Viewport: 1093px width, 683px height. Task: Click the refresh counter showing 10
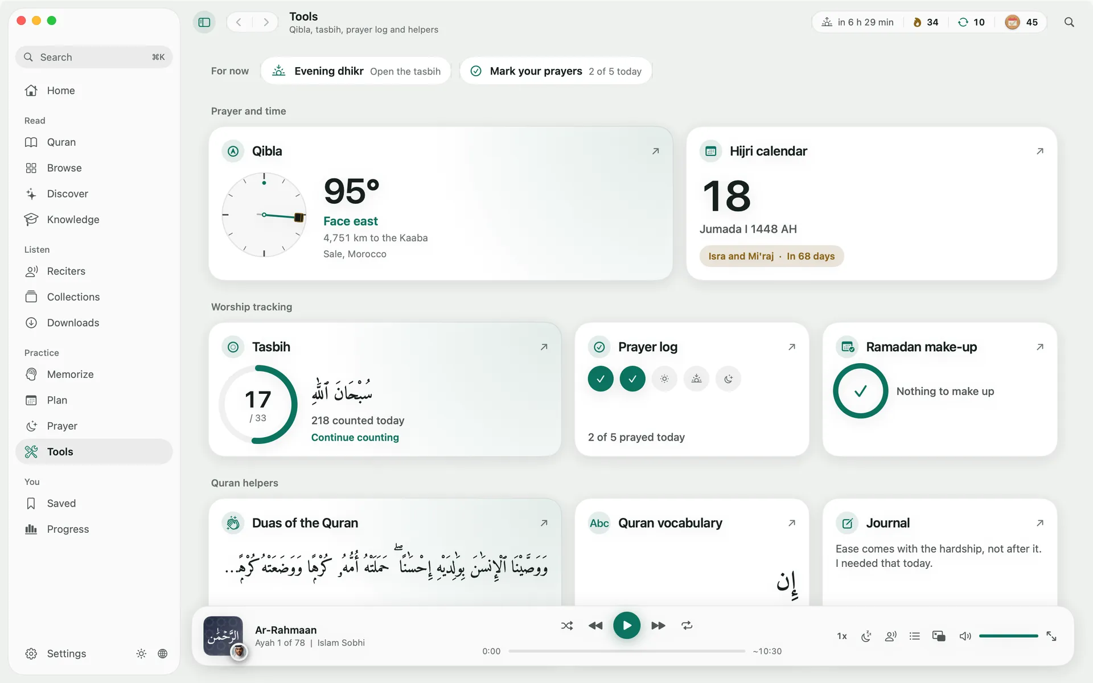[971, 22]
